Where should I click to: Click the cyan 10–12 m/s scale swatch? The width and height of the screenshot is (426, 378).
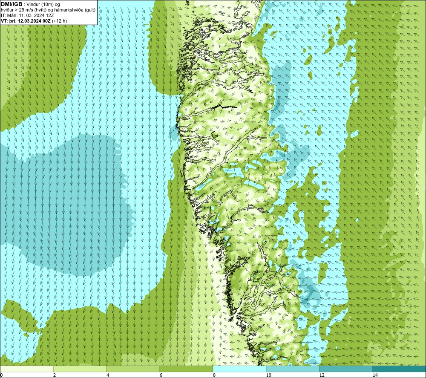pos(293,369)
